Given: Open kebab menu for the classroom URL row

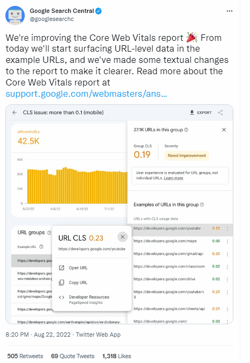Looking at the screenshot, I should coord(227,267).
